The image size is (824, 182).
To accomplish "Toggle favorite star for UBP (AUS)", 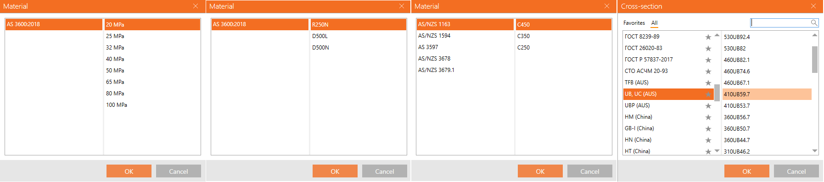I will 708,105.
